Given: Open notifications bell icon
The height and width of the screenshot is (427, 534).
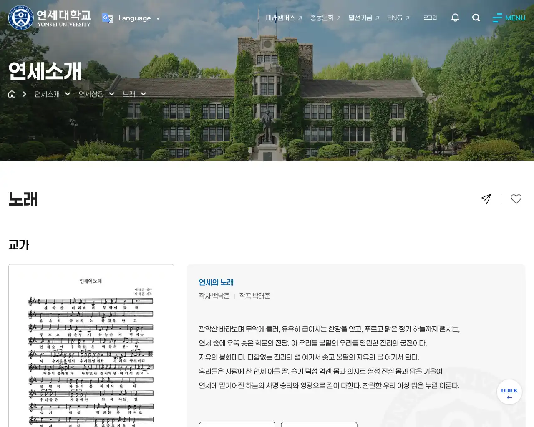Looking at the screenshot, I should pyautogui.click(x=455, y=18).
